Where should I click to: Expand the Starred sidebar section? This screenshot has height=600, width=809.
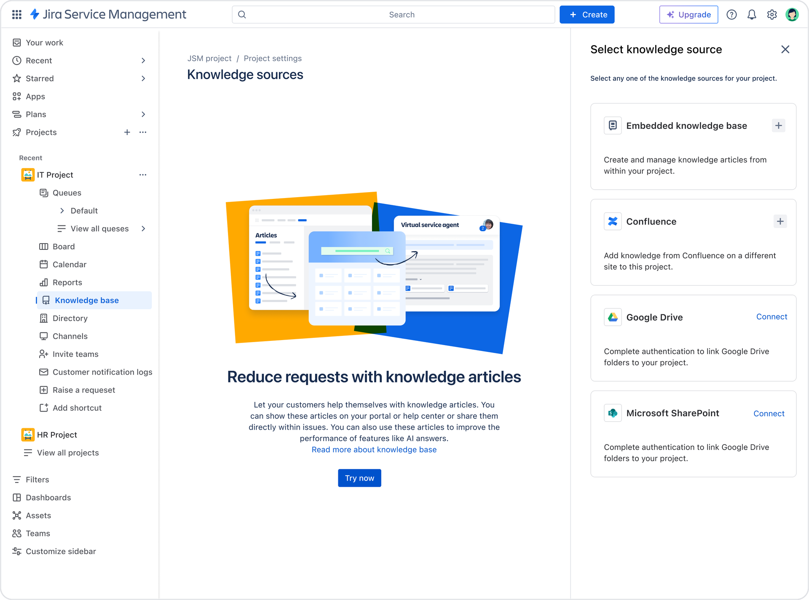click(143, 78)
